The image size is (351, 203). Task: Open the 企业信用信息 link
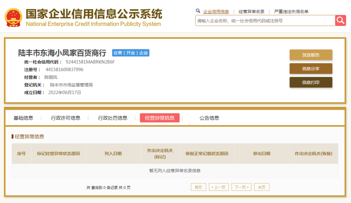(216, 12)
